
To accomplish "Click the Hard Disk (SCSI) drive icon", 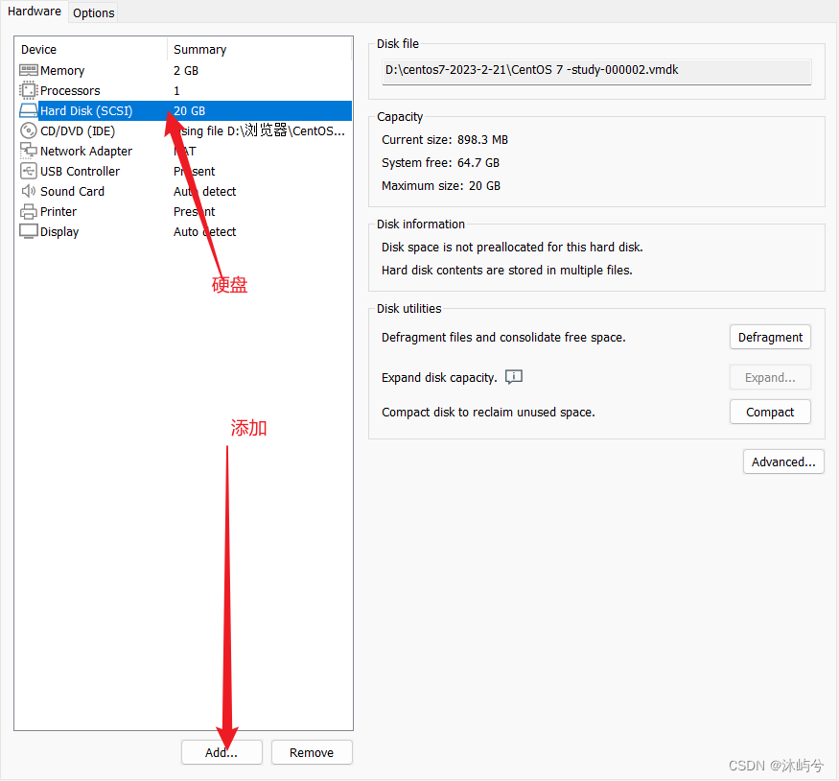I will click(29, 110).
